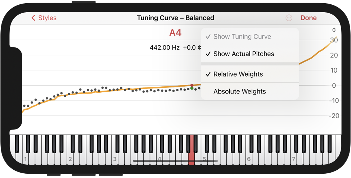Tap the checkmark next to Relative Weights
The image size is (351, 178).
click(x=208, y=74)
